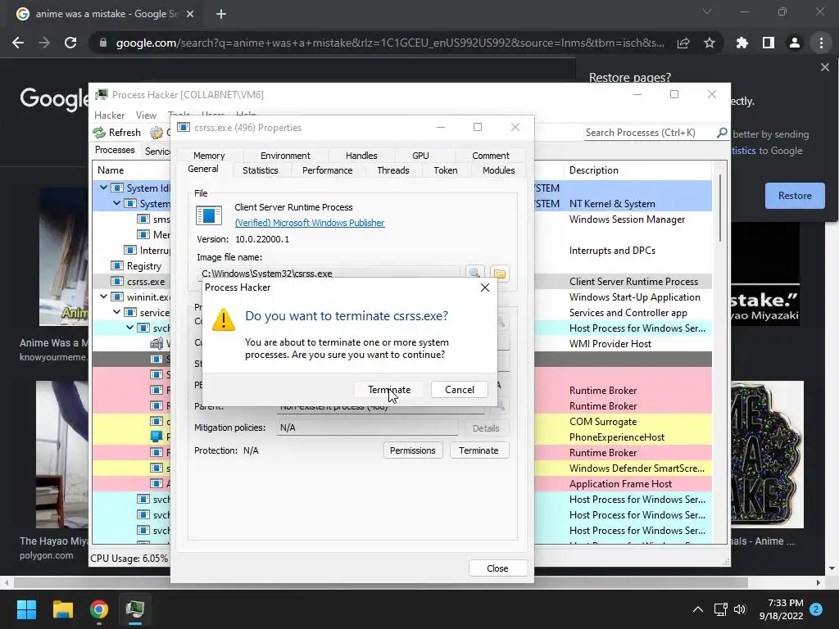Viewport: 839px width, 629px height.
Task: Click the Refresh toolbar button in Process Hacker
Action: point(116,132)
